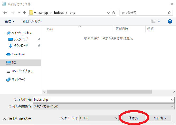The width and height of the screenshot is (176, 125).
Task: Expand the ファイル名 dropdown arrow
Action: pyautogui.click(x=172, y=100)
